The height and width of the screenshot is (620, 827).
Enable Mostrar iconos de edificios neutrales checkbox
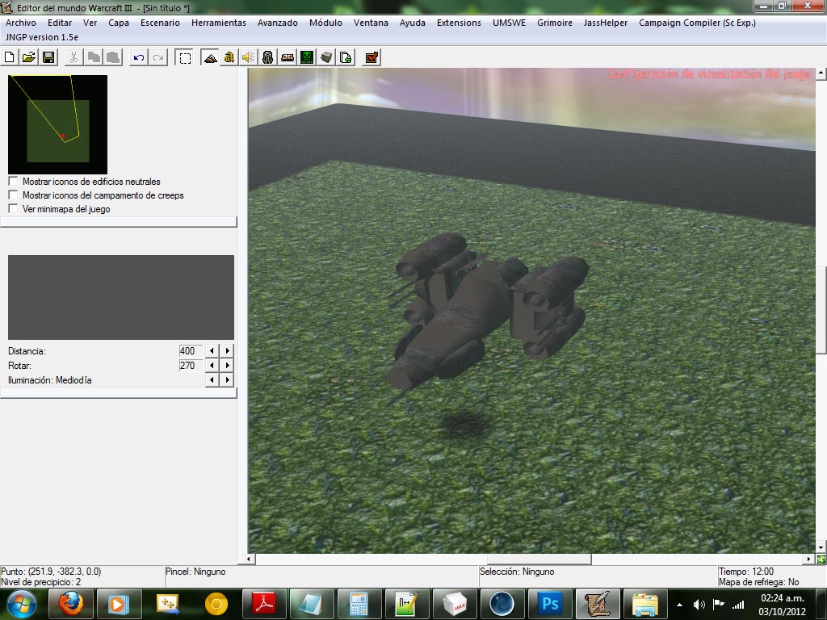pyautogui.click(x=13, y=181)
